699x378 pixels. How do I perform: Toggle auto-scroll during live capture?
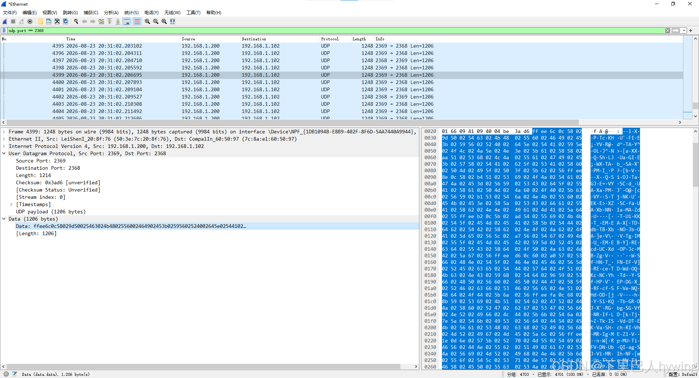(127, 21)
